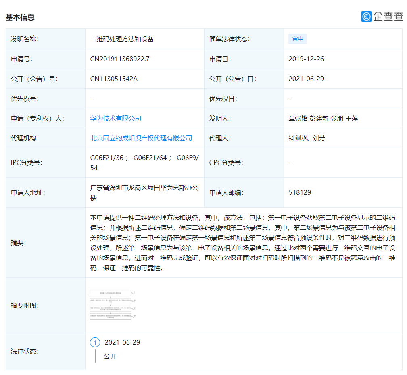Click the application date 2019-12-26

point(306,59)
